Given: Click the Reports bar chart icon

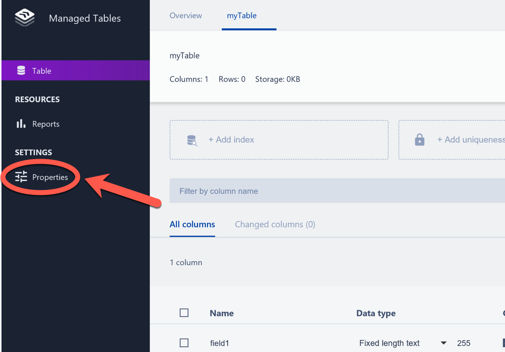Looking at the screenshot, I should pyautogui.click(x=21, y=124).
